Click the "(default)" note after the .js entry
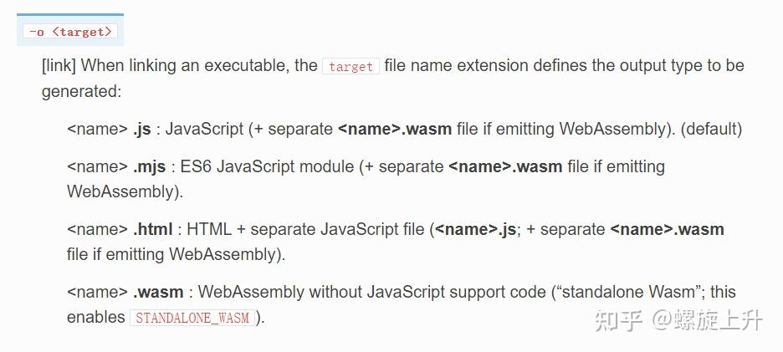The height and width of the screenshot is (352, 783). (x=711, y=129)
